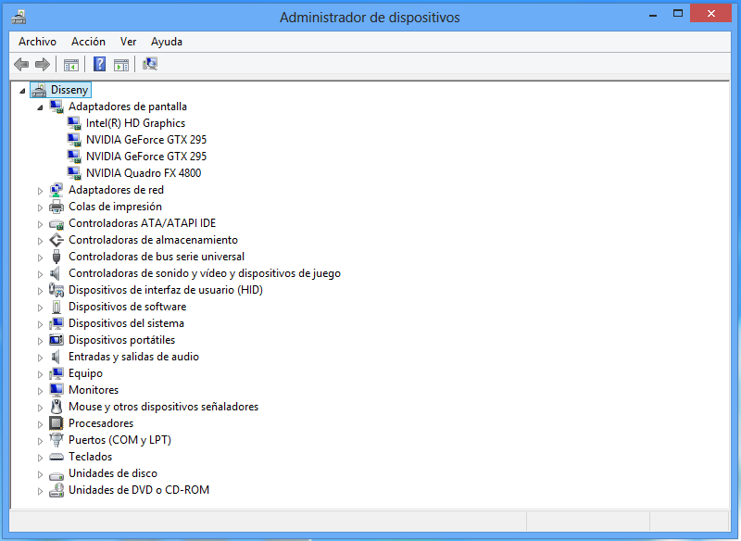The width and height of the screenshot is (741, 541).
Task: Click the NVIDIA Quadro FX 4800 icon
Action: [74, 173]
